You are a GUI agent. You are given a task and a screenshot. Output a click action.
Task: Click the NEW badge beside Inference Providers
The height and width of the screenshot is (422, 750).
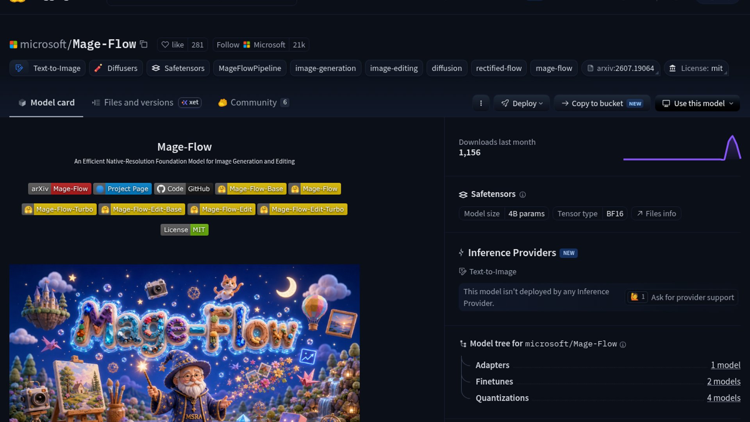click(568, 253)
